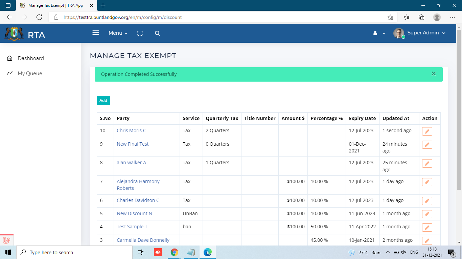462x259 pixels.
Task: Open the user icon dropdown in header
Action: [379, 33]
